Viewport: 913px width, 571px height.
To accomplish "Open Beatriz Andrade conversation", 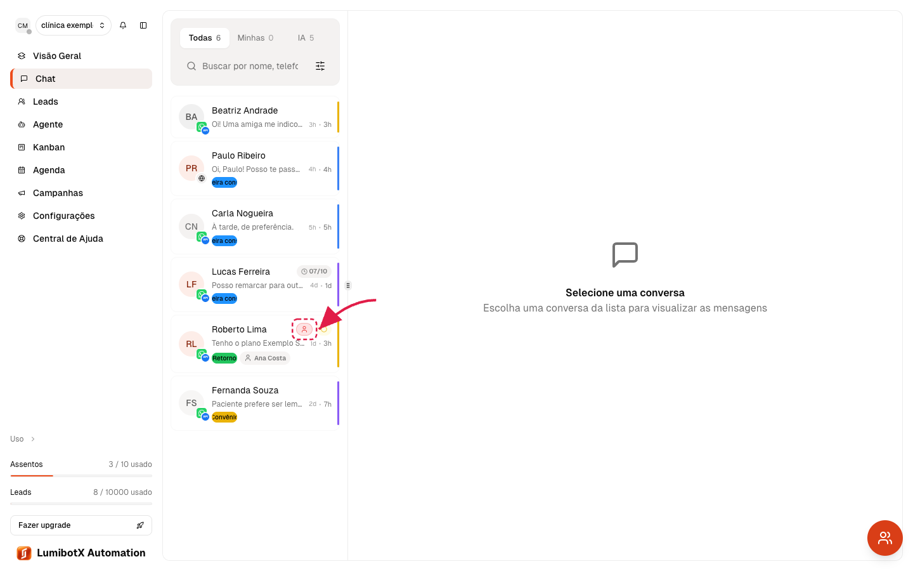I will point(255,117).
